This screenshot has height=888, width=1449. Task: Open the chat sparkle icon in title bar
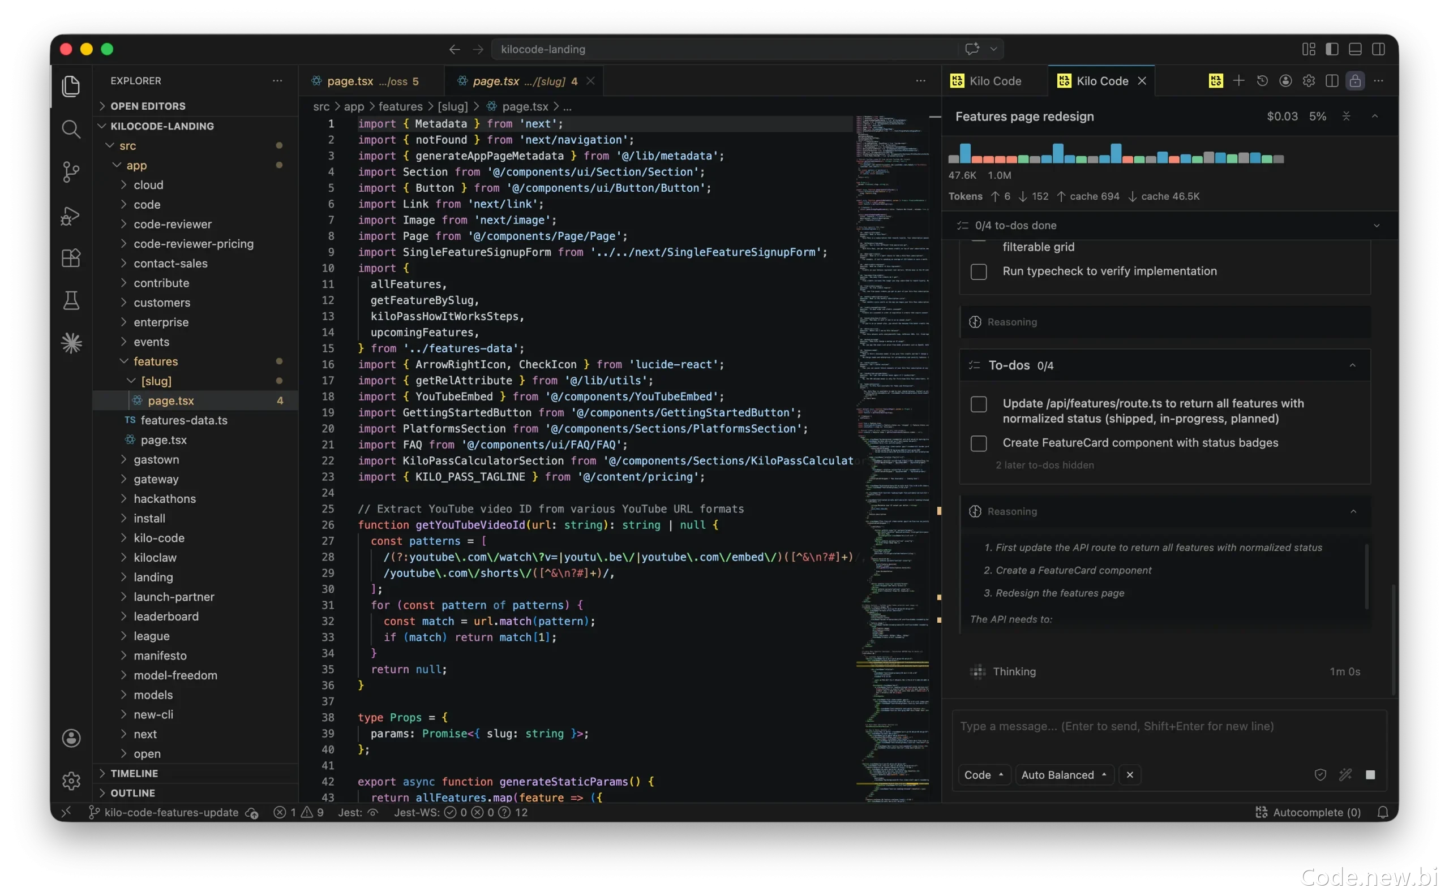[971, 49]
